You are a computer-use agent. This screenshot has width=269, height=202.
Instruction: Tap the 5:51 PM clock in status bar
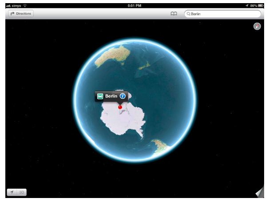134,5
